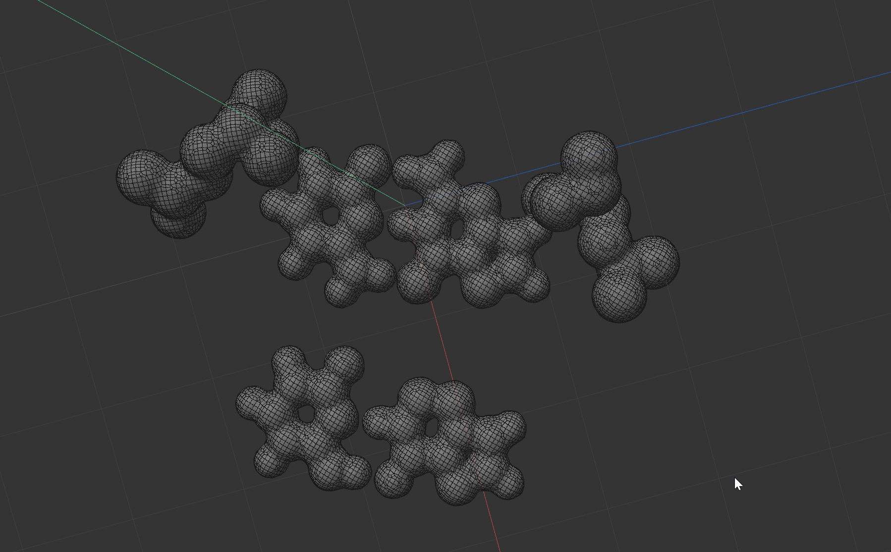Select the lower-left ring-shaped molecule mesh

(x=305, y=419)
